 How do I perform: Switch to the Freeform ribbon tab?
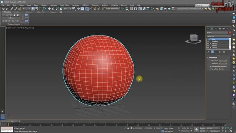(17, 12)
